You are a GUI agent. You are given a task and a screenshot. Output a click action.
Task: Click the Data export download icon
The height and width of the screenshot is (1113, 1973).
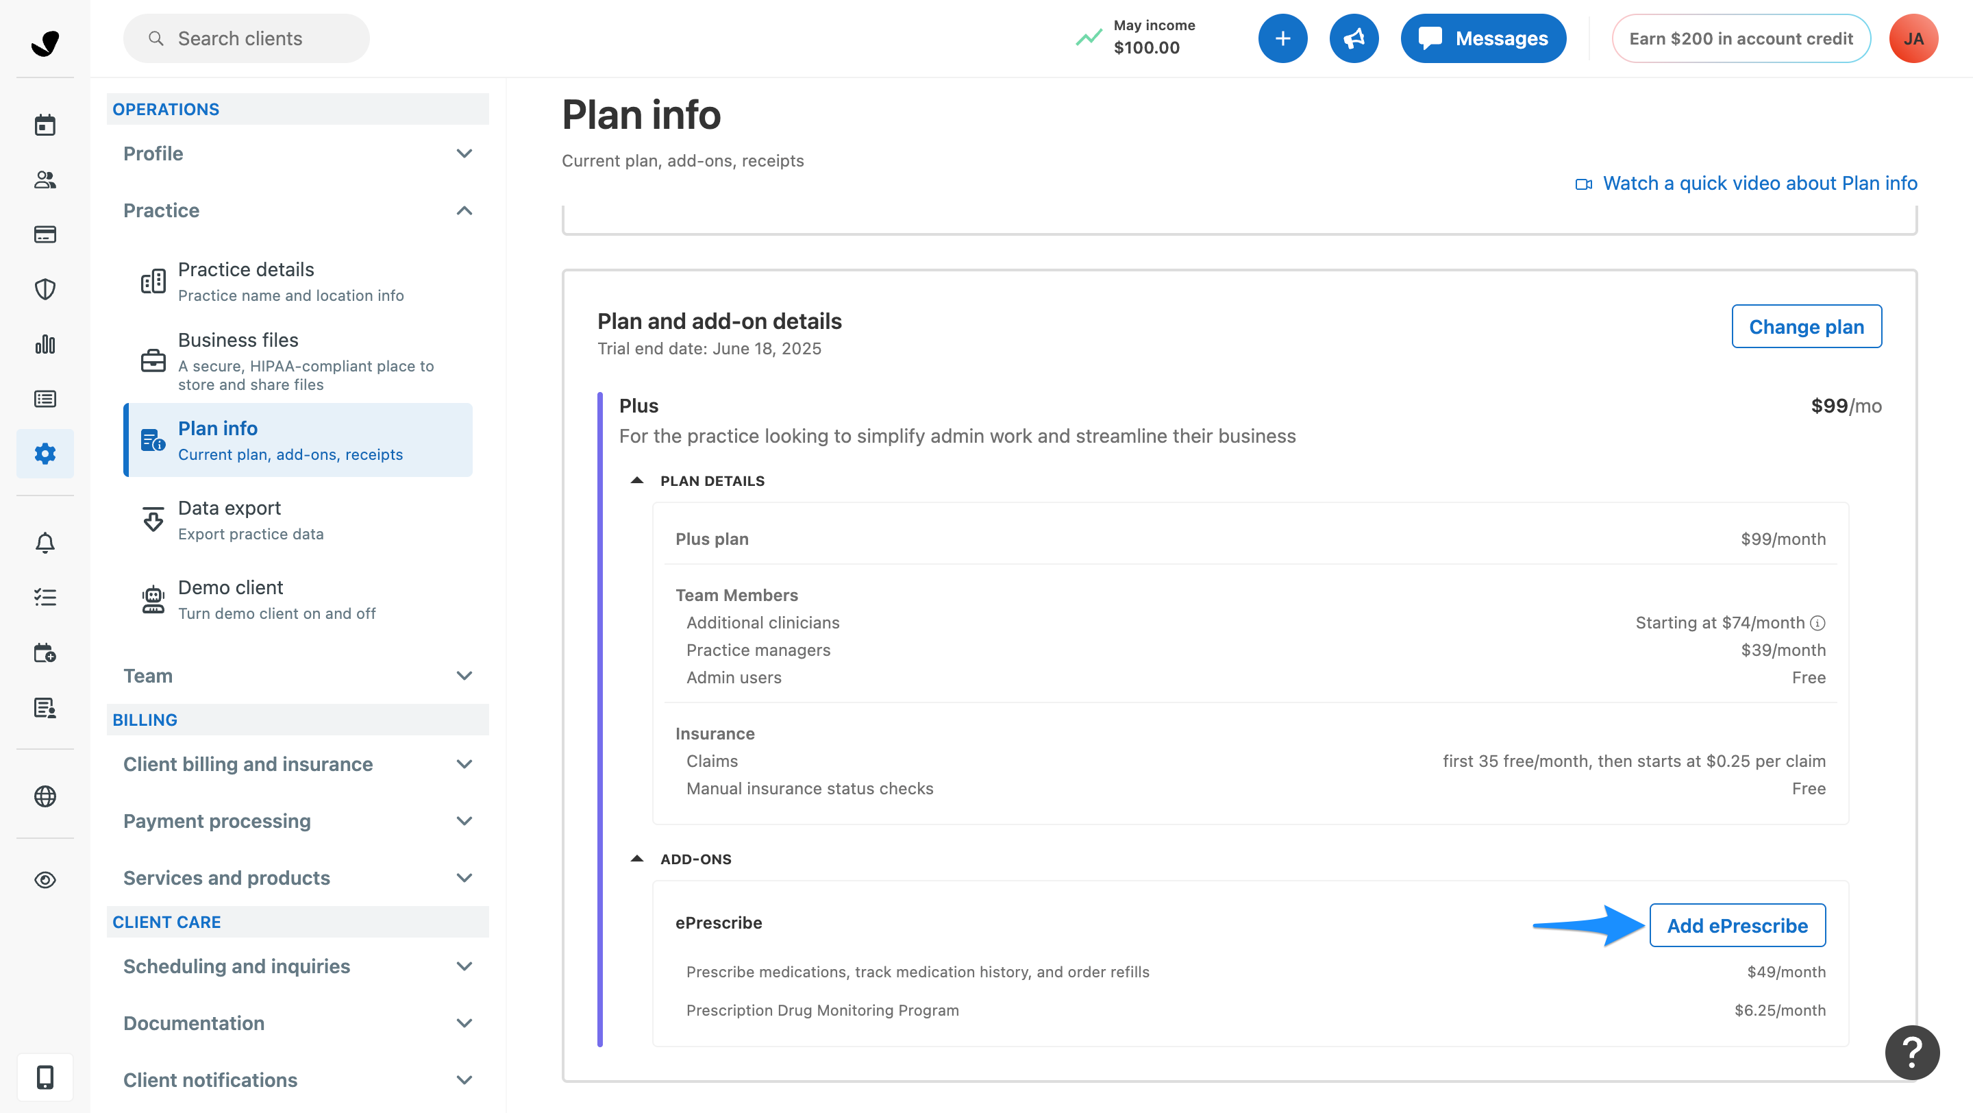click(153, 519)
